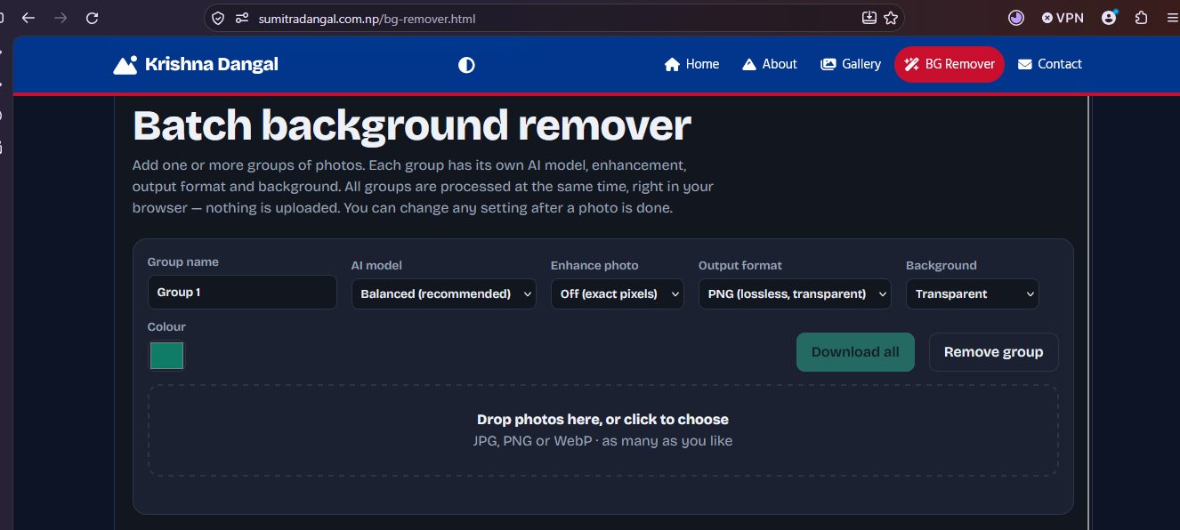Toggle the VPN button in browser toolbar
This screenshot has height=530, width=1180.
point(1063,18)
